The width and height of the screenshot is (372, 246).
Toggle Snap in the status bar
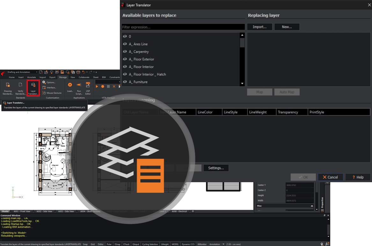pyautogui.click(x=85, y=244)
